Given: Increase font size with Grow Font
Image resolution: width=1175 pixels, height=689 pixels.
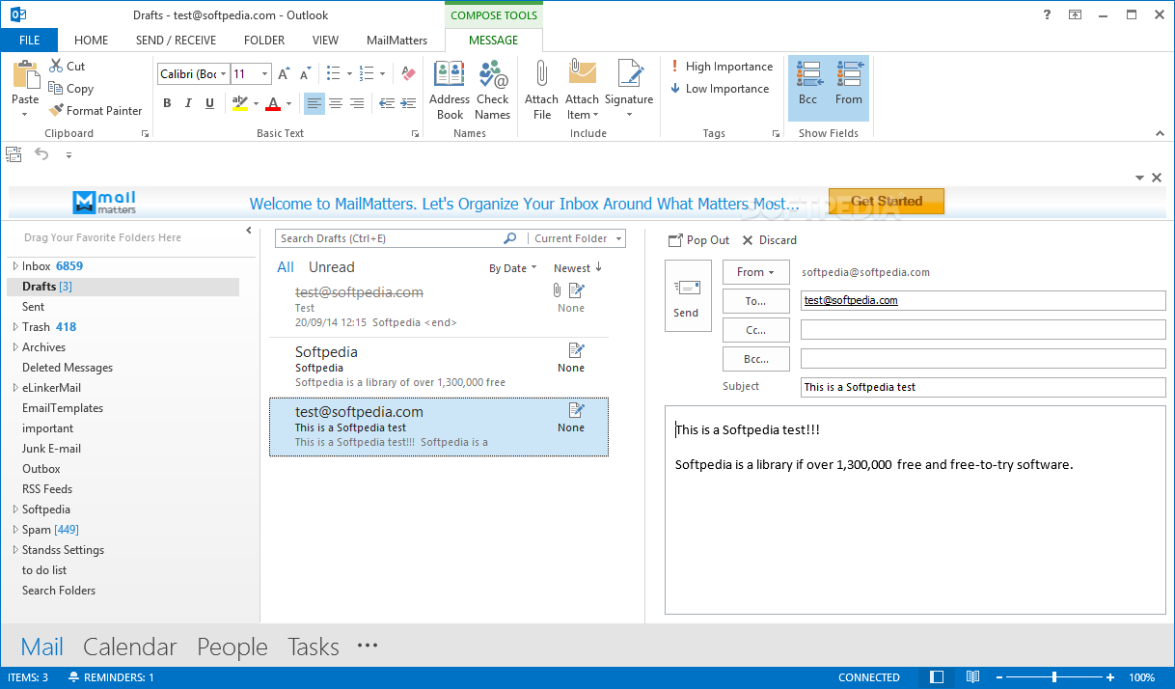Looking at the screenshot, I should tap(284, 74).
